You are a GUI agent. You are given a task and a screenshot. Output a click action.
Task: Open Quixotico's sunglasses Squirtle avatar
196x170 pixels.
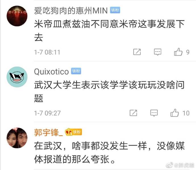(17, 77)
